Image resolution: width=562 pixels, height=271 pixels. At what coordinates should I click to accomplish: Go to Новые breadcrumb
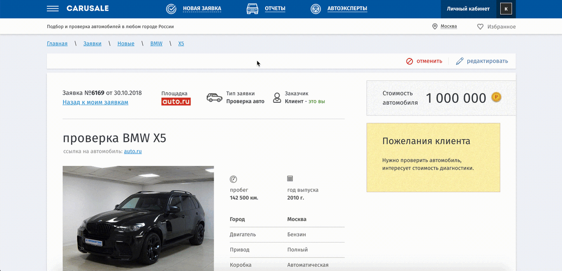(x=126, y=43)
